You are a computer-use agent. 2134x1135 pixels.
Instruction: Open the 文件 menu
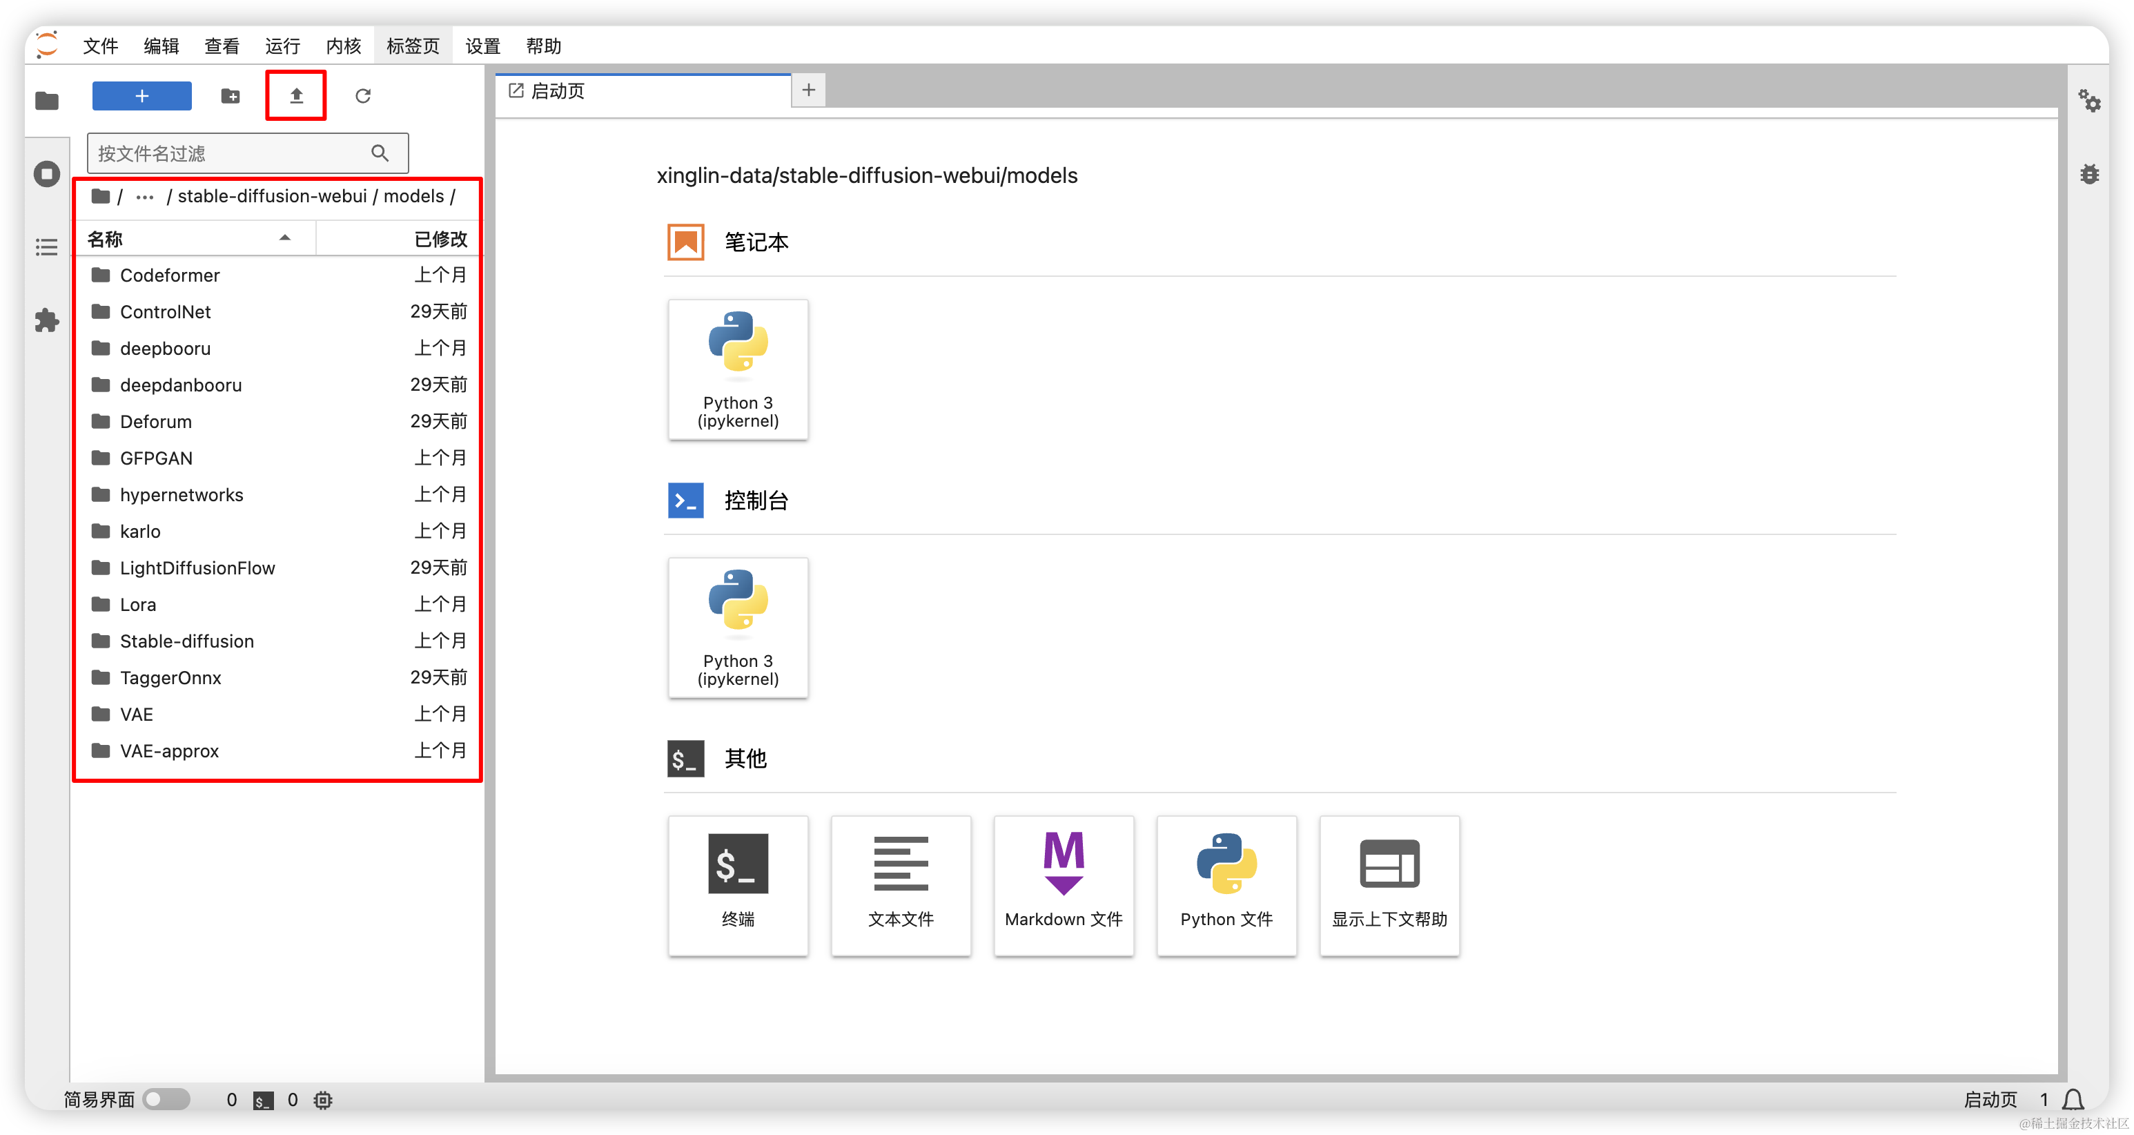pyautogui.click(x=100, y=46)
